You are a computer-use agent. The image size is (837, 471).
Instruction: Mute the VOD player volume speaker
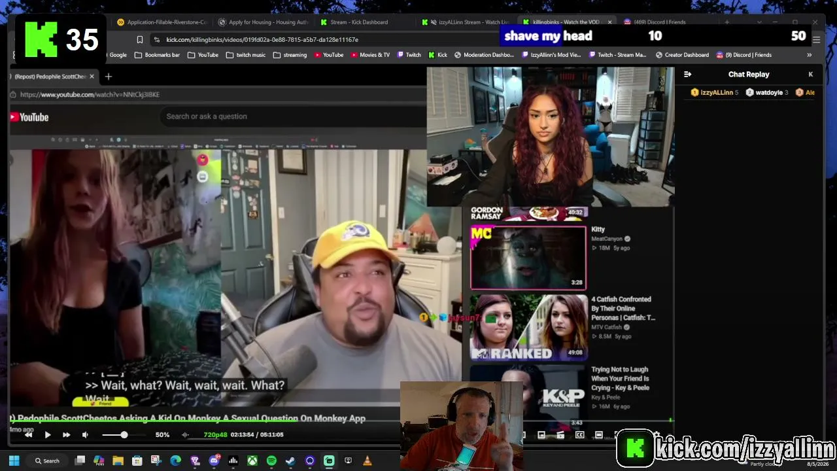click(85, 434)
